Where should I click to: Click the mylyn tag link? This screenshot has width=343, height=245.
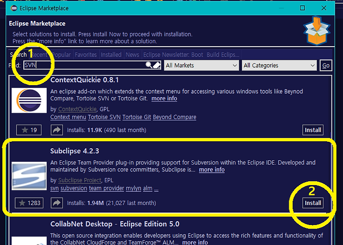133,188
